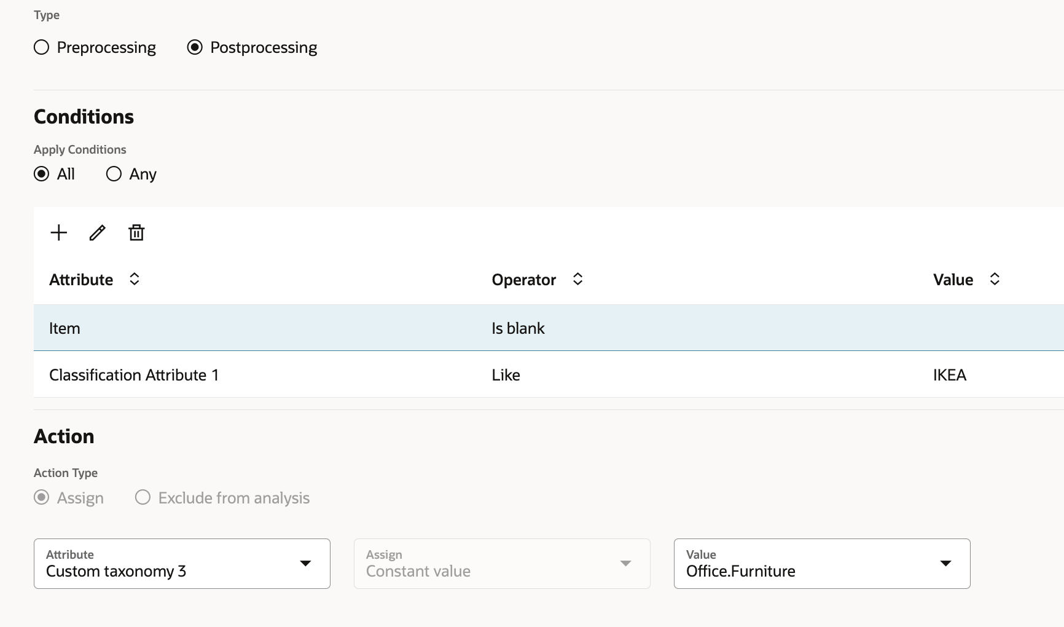Open the Assign Constant value dropdown

point(502,564)
